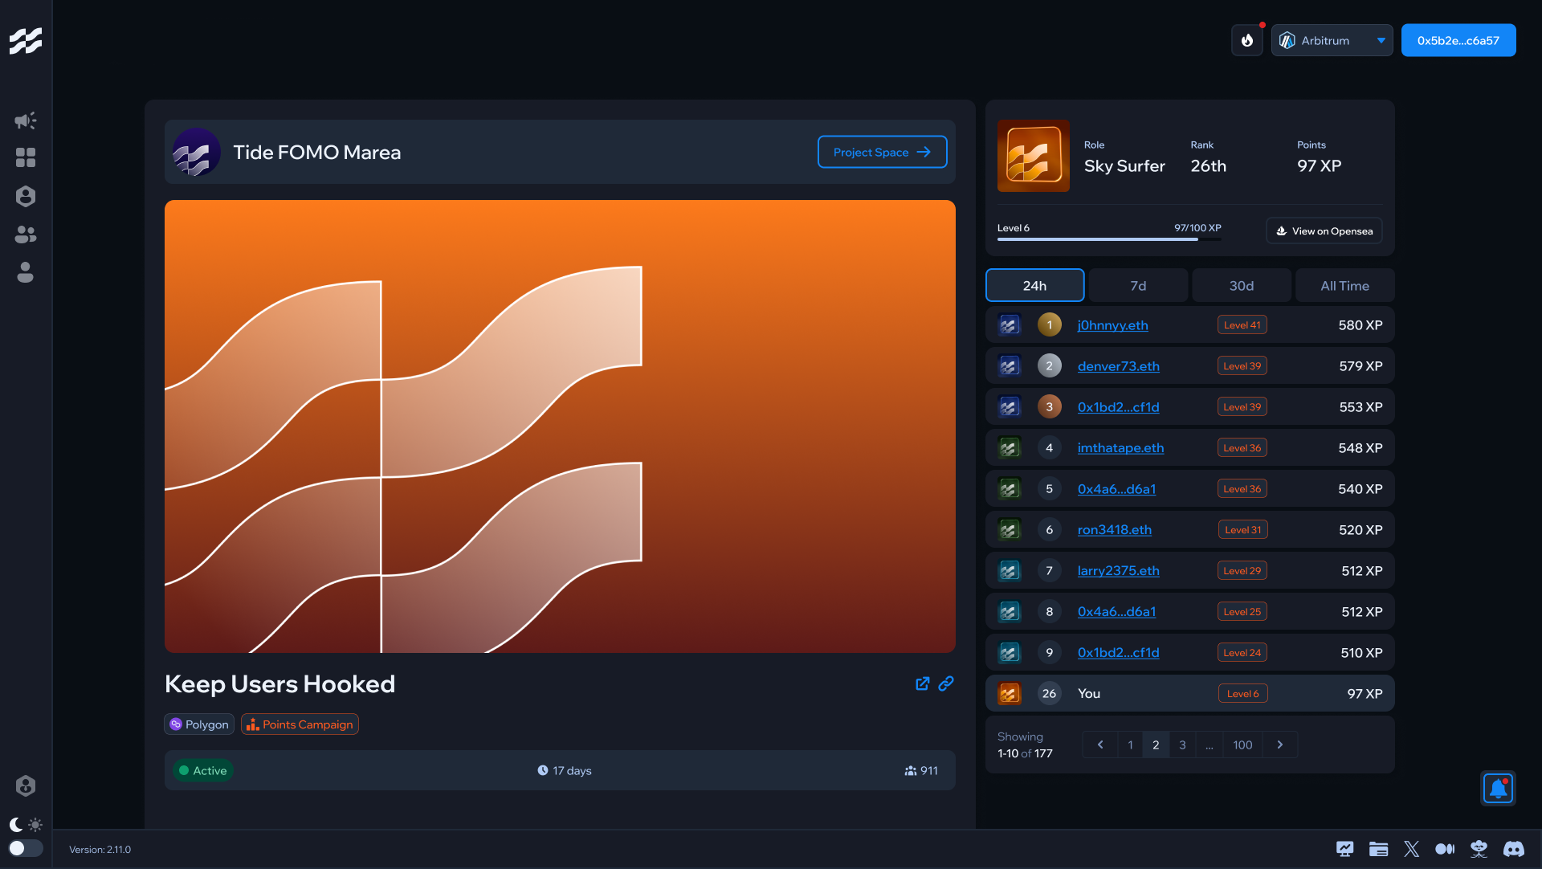The image size is (1542, 869).
Task: Open the dashboard grid sidebar icon
Action: point(26,157)
